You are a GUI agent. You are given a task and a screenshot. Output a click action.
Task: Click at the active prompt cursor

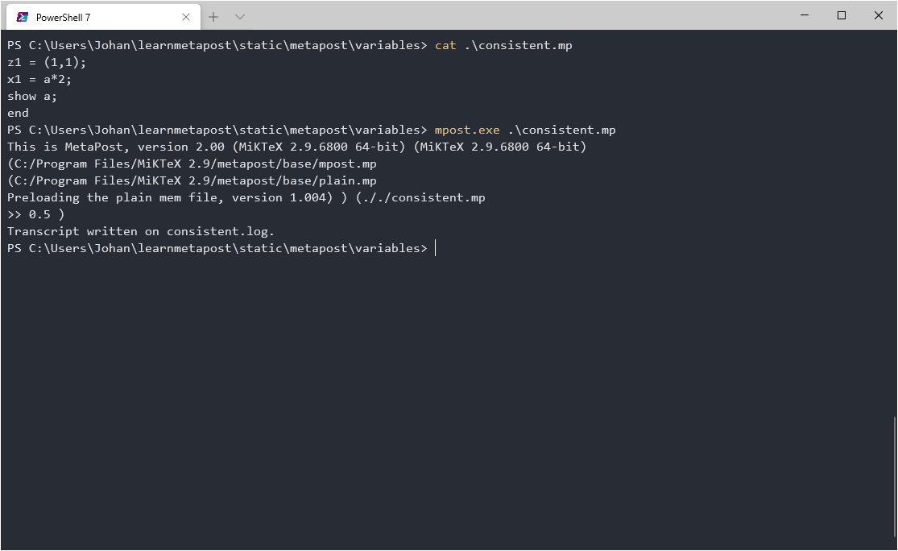click(435, 249)
